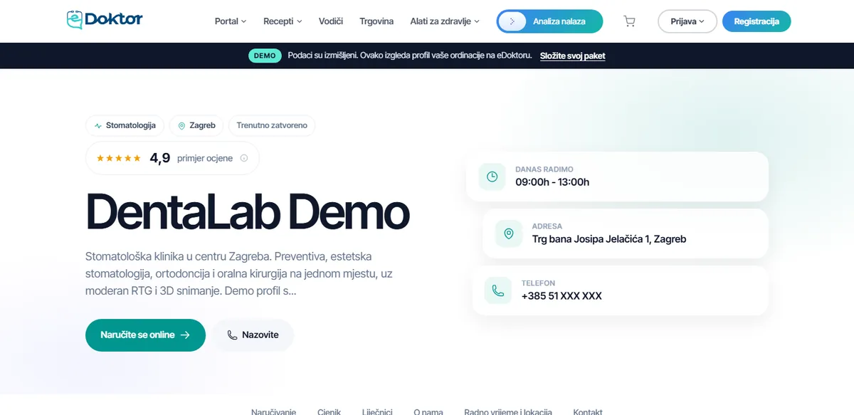
Task: Open Trgovina from the top navigation
Action: pos(376,21)
